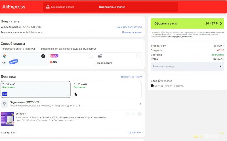Image resolution: width=227 pixels, height=141 pixels.
Task: Choose the 7 - 10 нояб delivery option
Action: 35,89
